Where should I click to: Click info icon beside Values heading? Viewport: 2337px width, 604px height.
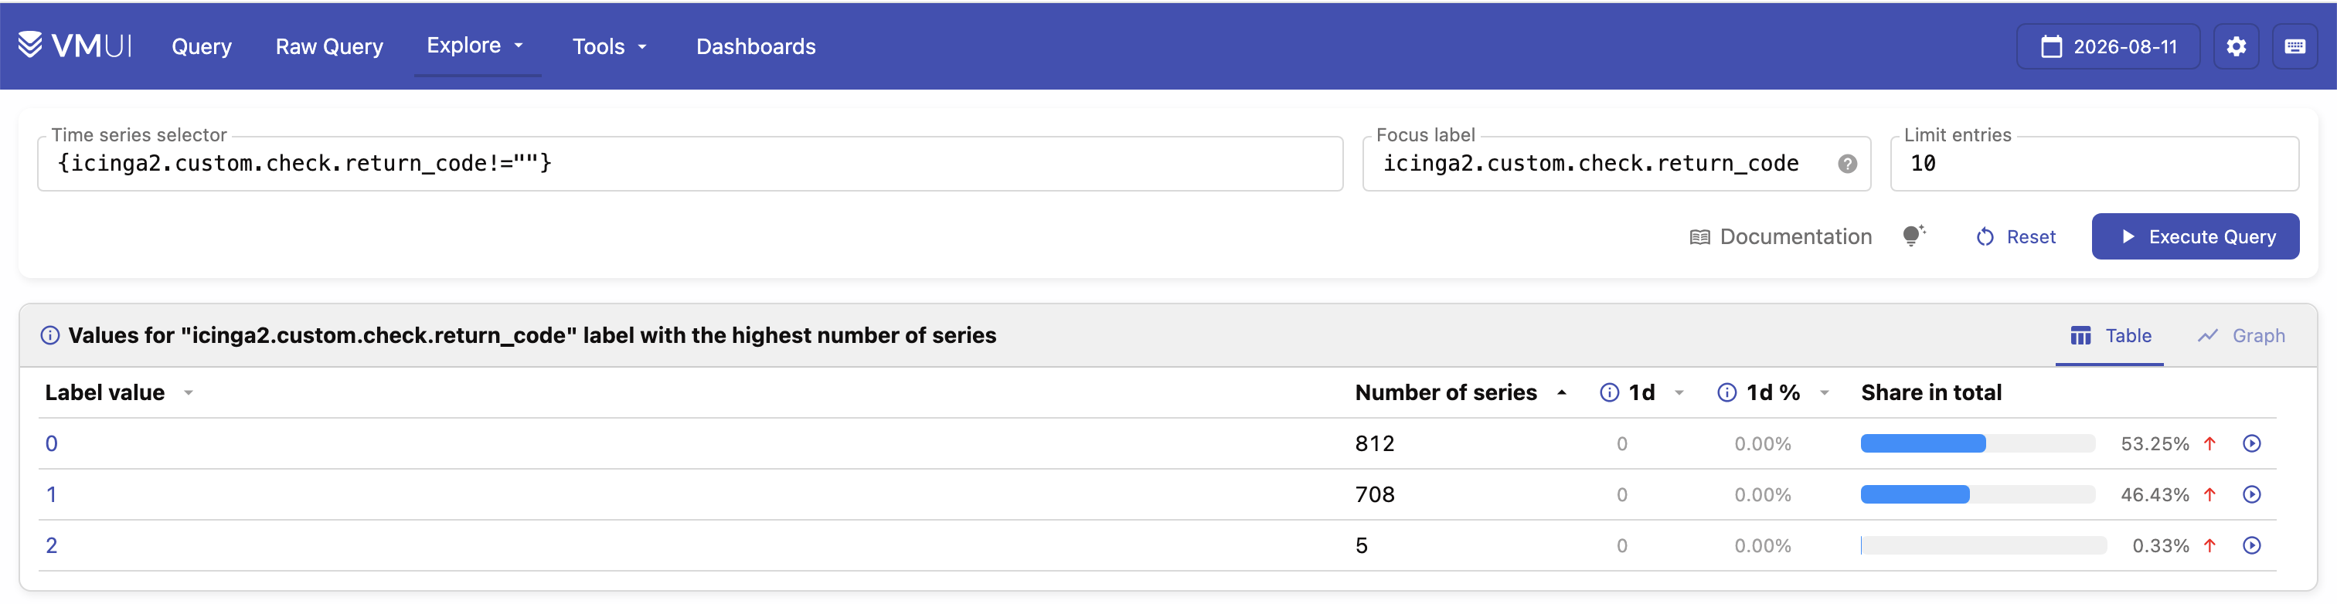50,335
